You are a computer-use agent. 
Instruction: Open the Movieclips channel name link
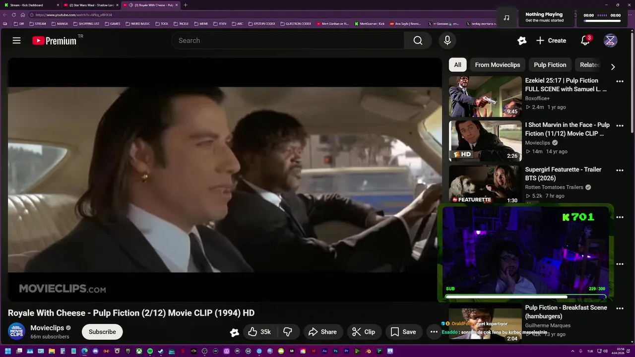tap(47, 328)
